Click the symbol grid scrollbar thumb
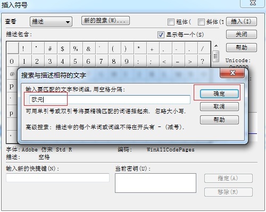 click(x=216, y=56)
